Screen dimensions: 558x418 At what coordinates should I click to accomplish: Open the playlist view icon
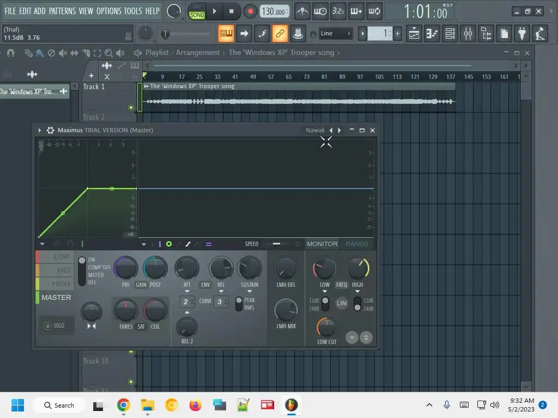[x=414, y=34]
